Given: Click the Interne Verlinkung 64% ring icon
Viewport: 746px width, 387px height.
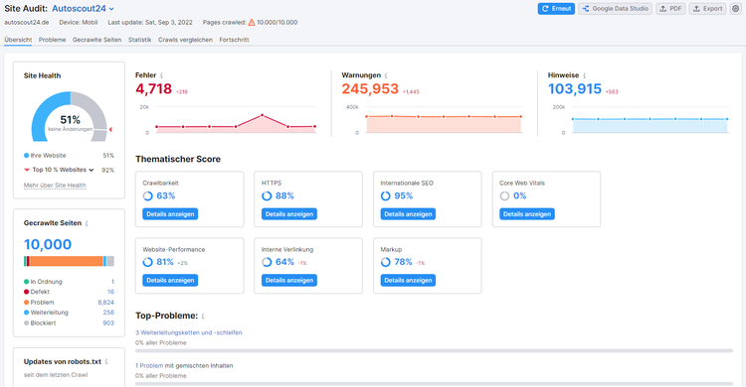Looking at the screenshot, I should (x=267, y=262).
